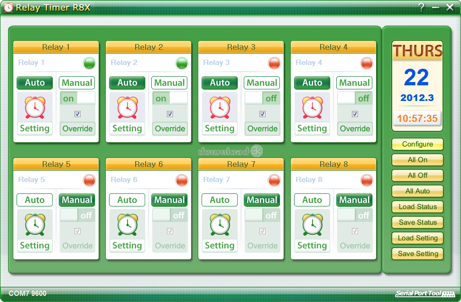The width and height of the screenshot is (461, 302).
Task: Click the red status LED of Relay 4
Action: tap(367, 63)
